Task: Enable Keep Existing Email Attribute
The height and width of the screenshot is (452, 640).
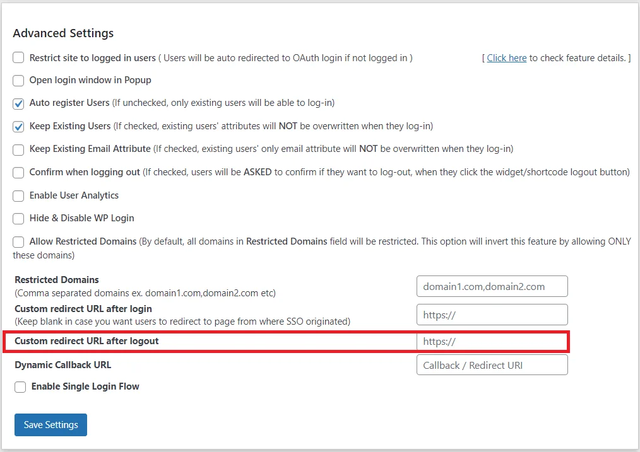Action: coord(18,149)
